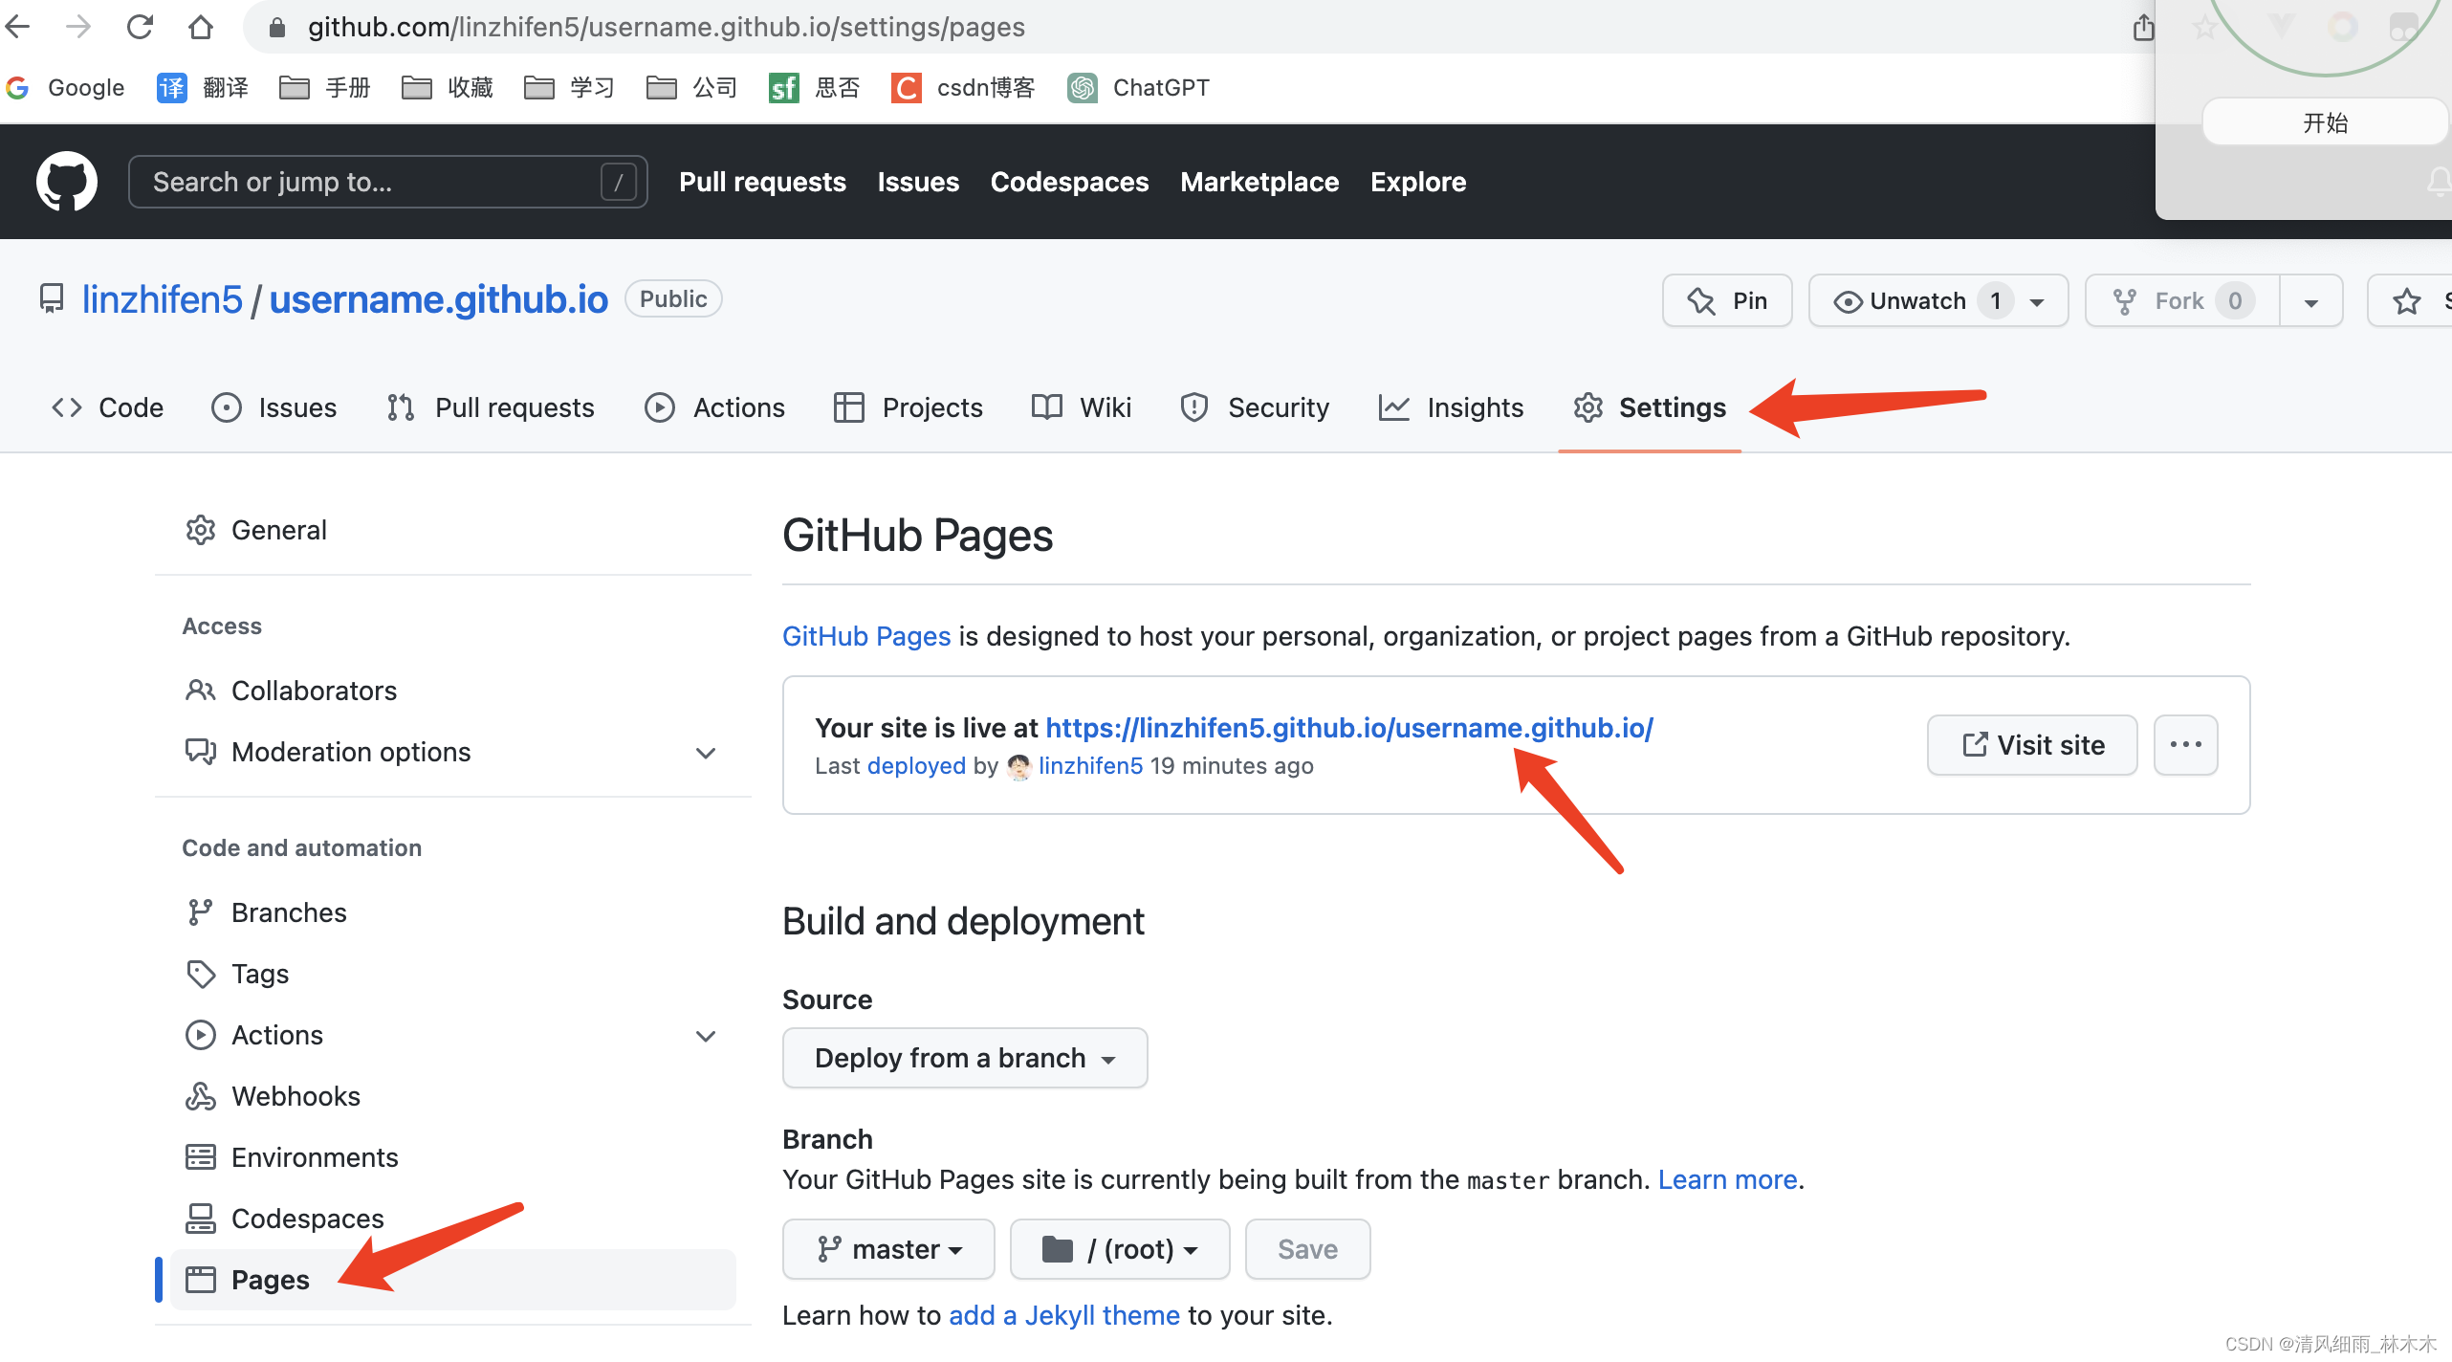Click the Actions icon in repository tabs
2452x1362 pixels.
point(661,406)
